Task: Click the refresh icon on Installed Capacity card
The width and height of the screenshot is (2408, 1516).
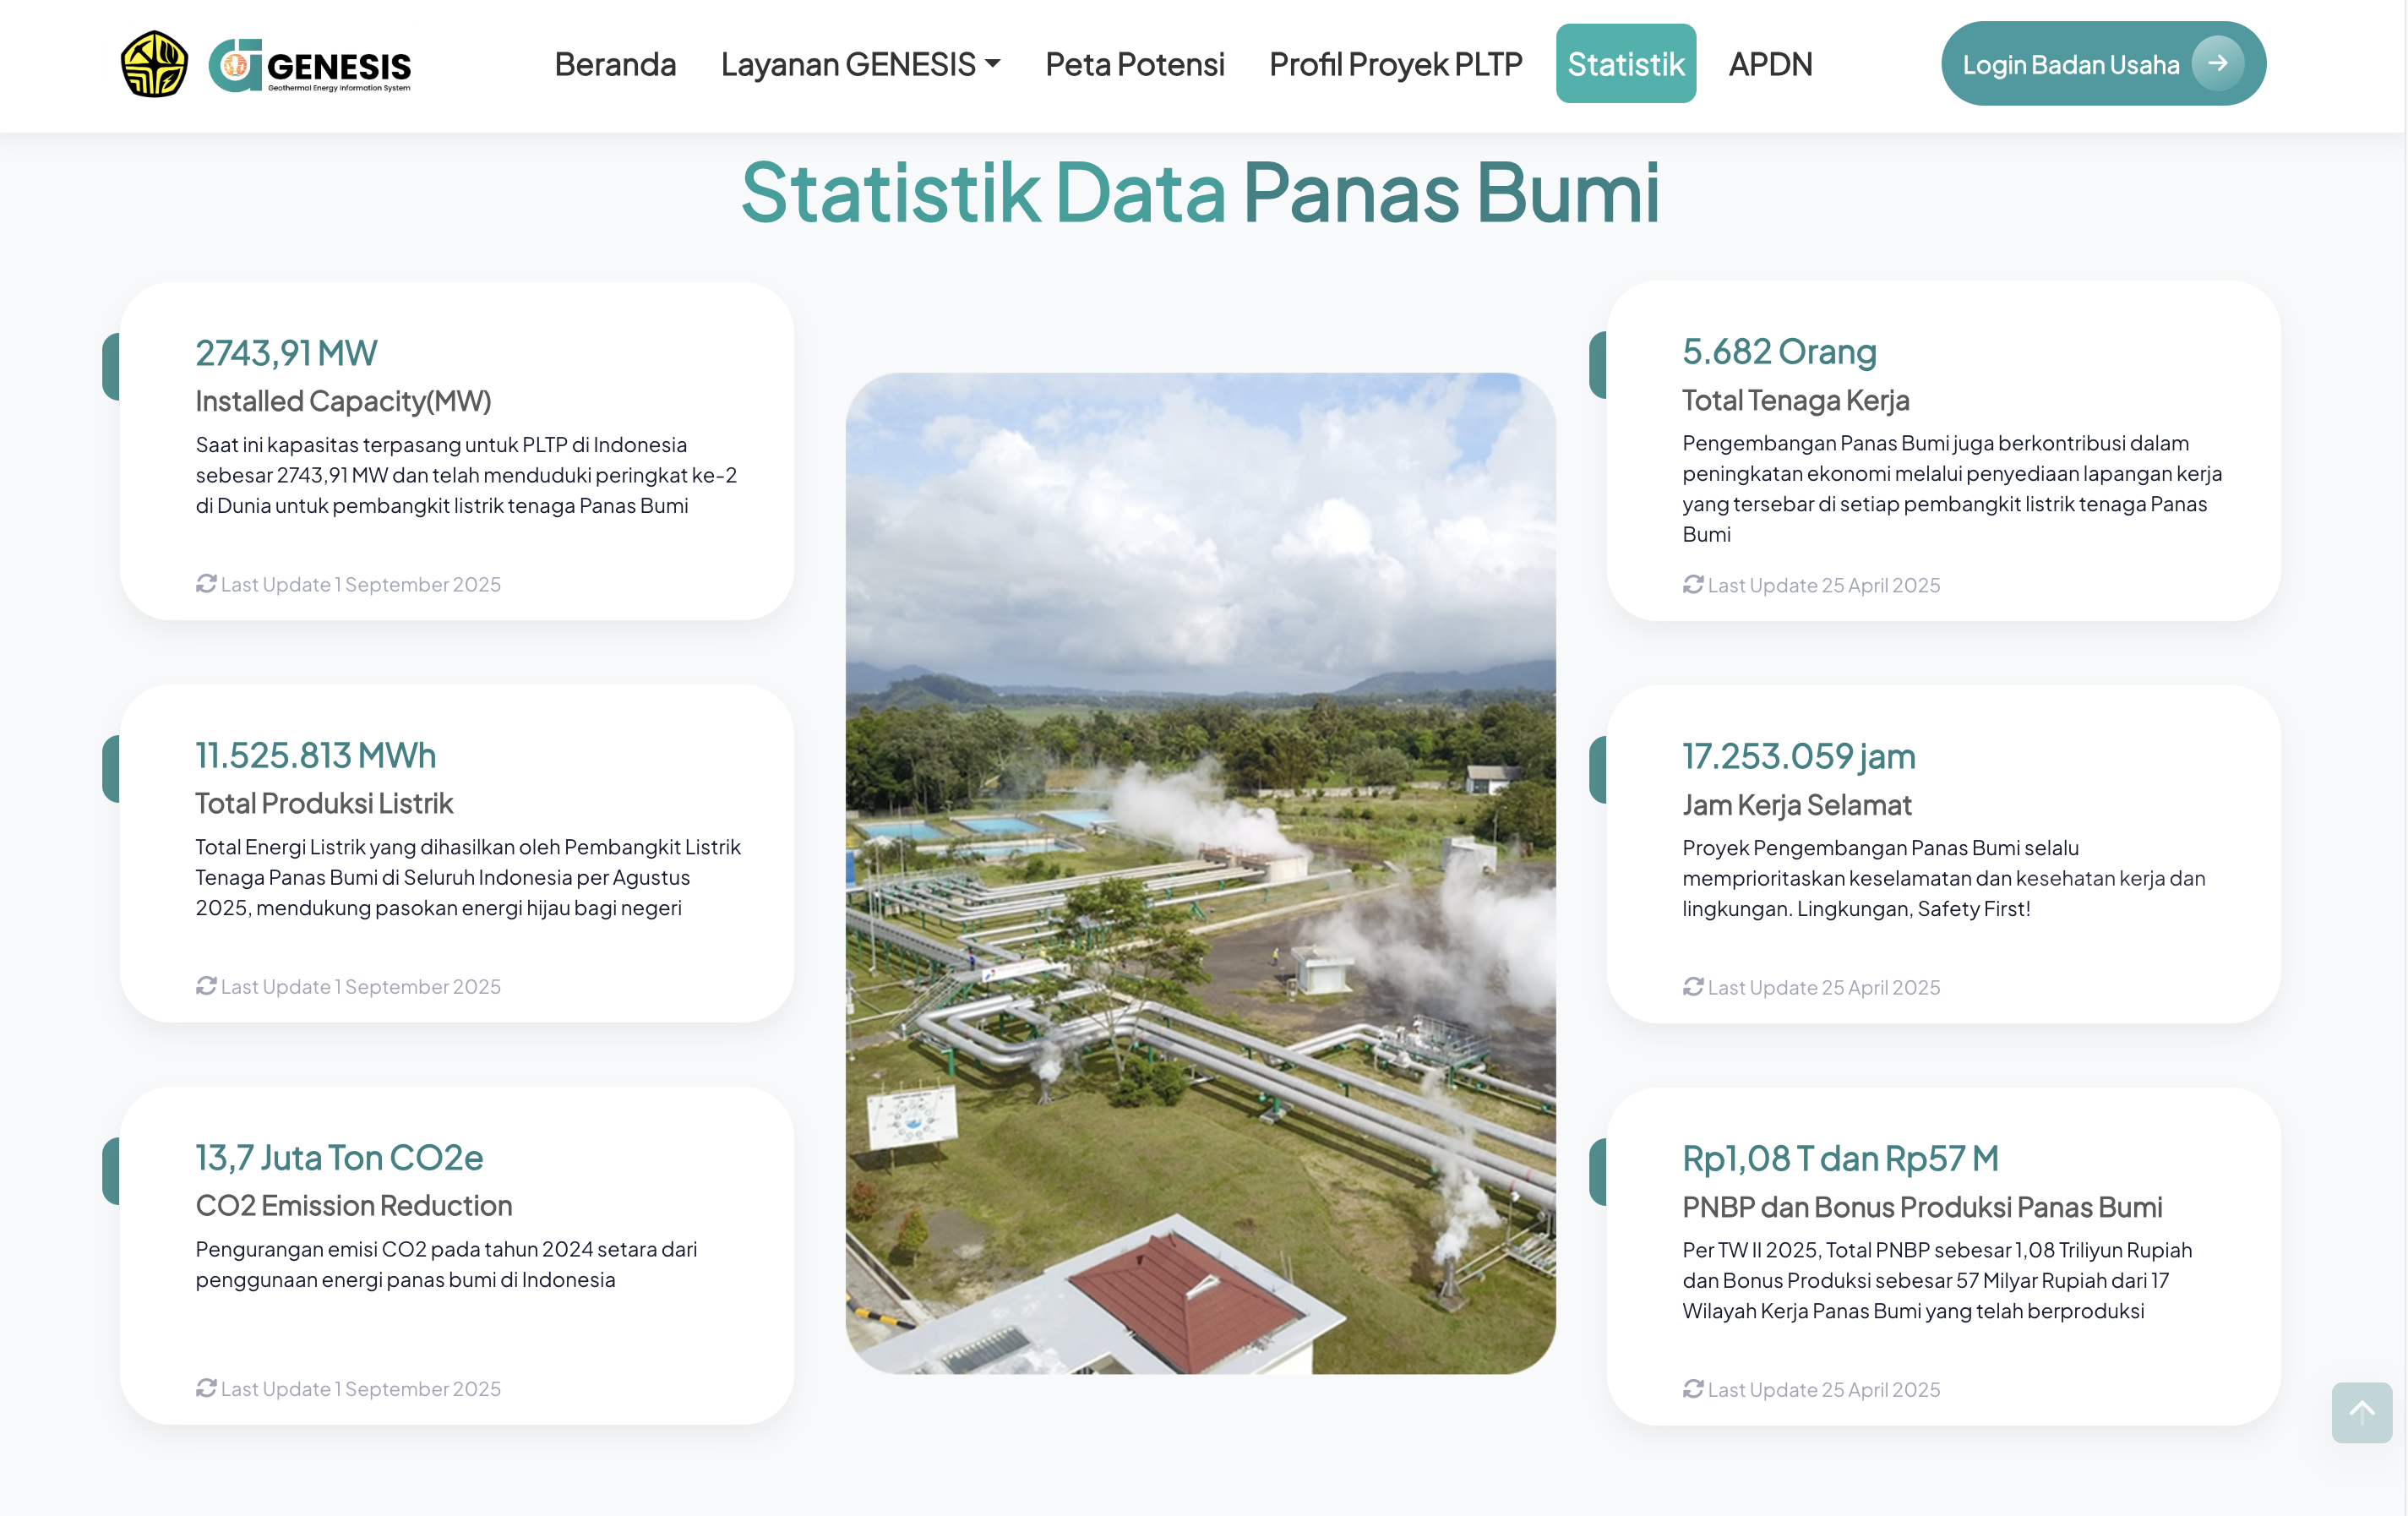Action: (x=205, y=584)
